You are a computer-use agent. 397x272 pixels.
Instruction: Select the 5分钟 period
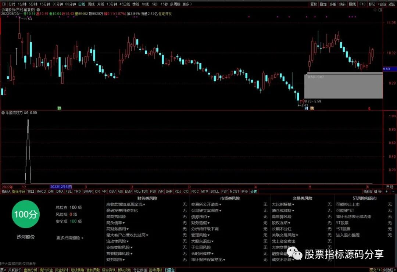pos(33,4)
